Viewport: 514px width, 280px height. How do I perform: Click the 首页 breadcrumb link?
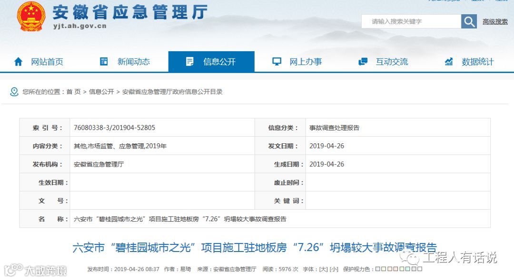tap(73, 92)
